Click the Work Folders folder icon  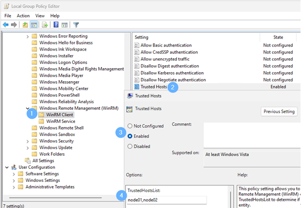click(34, 154)
